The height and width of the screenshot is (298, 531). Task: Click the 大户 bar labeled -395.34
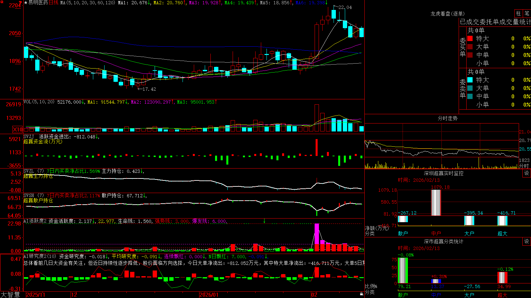pos(469,221)
